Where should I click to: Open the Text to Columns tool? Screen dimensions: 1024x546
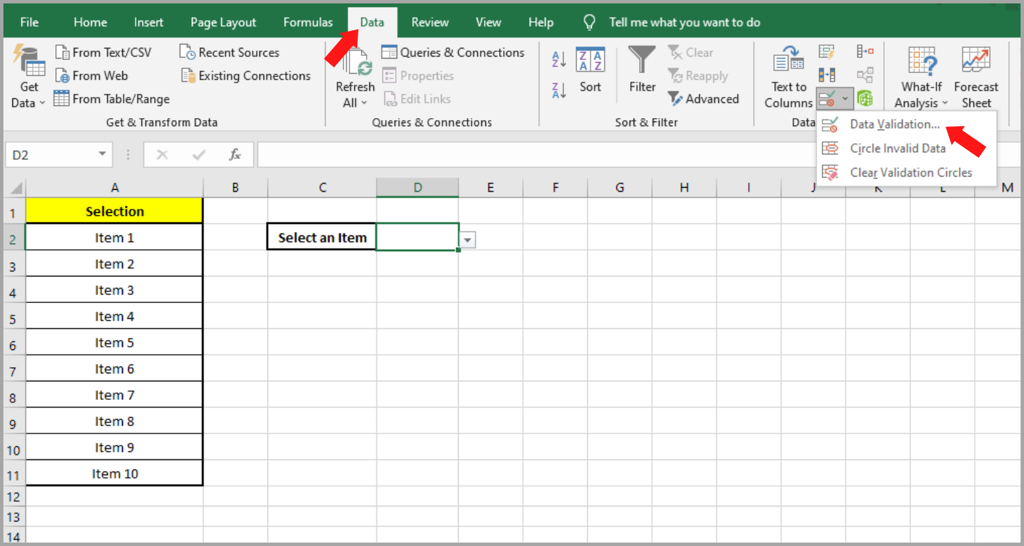[x=788, y=75]
